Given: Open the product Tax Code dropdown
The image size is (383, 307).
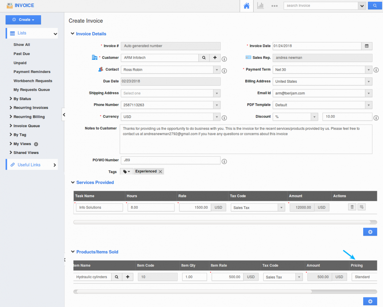Looking at the screenshot, I should [x=299, y=277].
